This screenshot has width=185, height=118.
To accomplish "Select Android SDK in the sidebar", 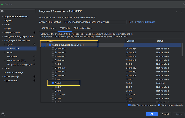I will point(18,49).
